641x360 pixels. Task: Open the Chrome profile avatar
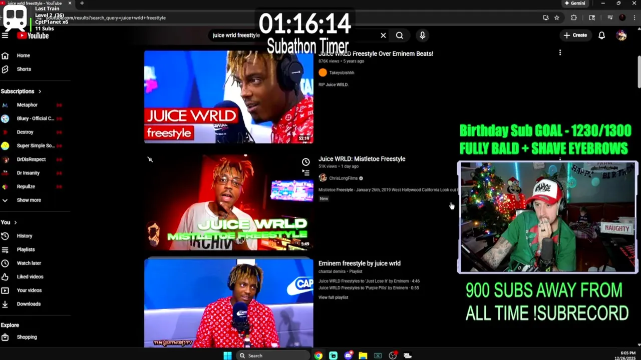(622, 17)
